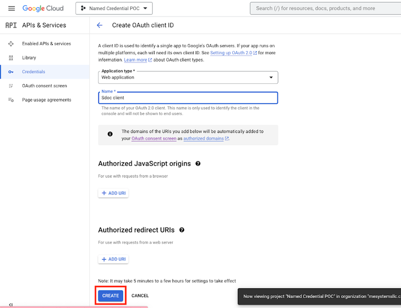
Task: Add URI under Authorized redirect URIs
Action: [113, 259]
